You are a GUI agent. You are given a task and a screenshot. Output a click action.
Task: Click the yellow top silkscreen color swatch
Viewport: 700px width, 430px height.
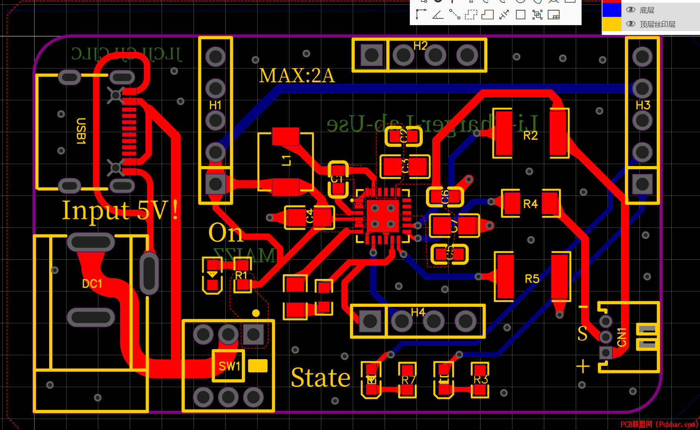(x=612, y=24)
